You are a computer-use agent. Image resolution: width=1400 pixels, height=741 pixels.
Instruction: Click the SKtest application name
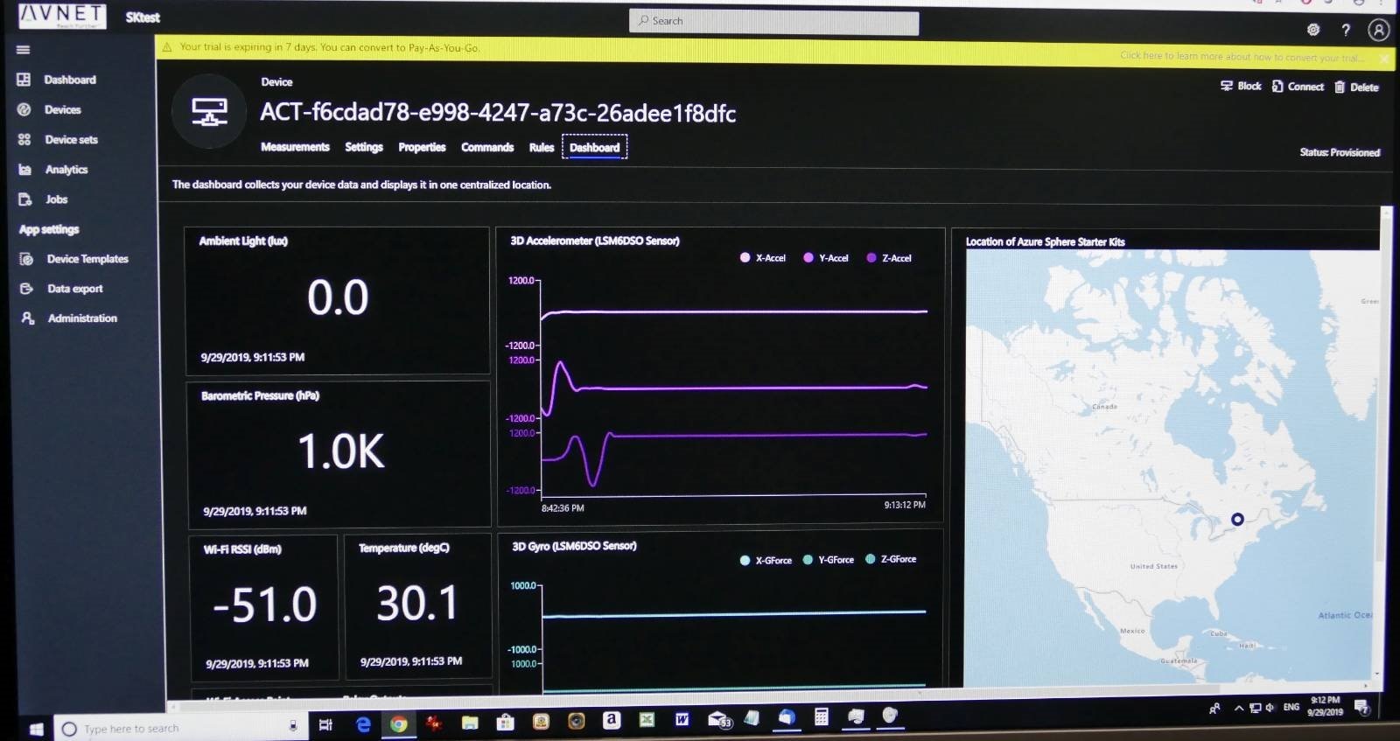(x=143, y=17)
